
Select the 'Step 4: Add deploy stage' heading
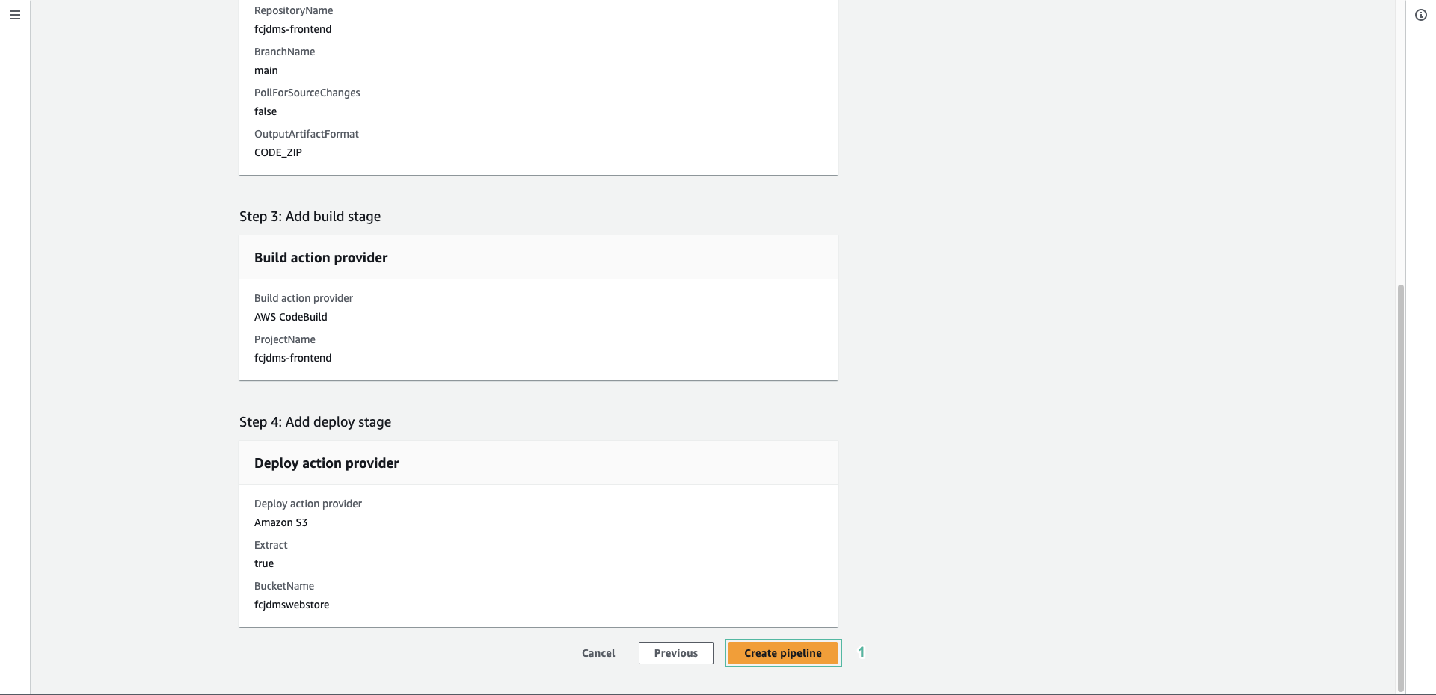(315, 422)
